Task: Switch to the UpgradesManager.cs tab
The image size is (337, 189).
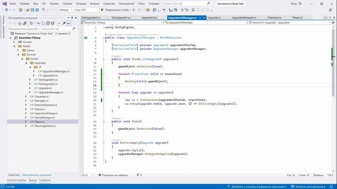Action: [x=244, y=17]
